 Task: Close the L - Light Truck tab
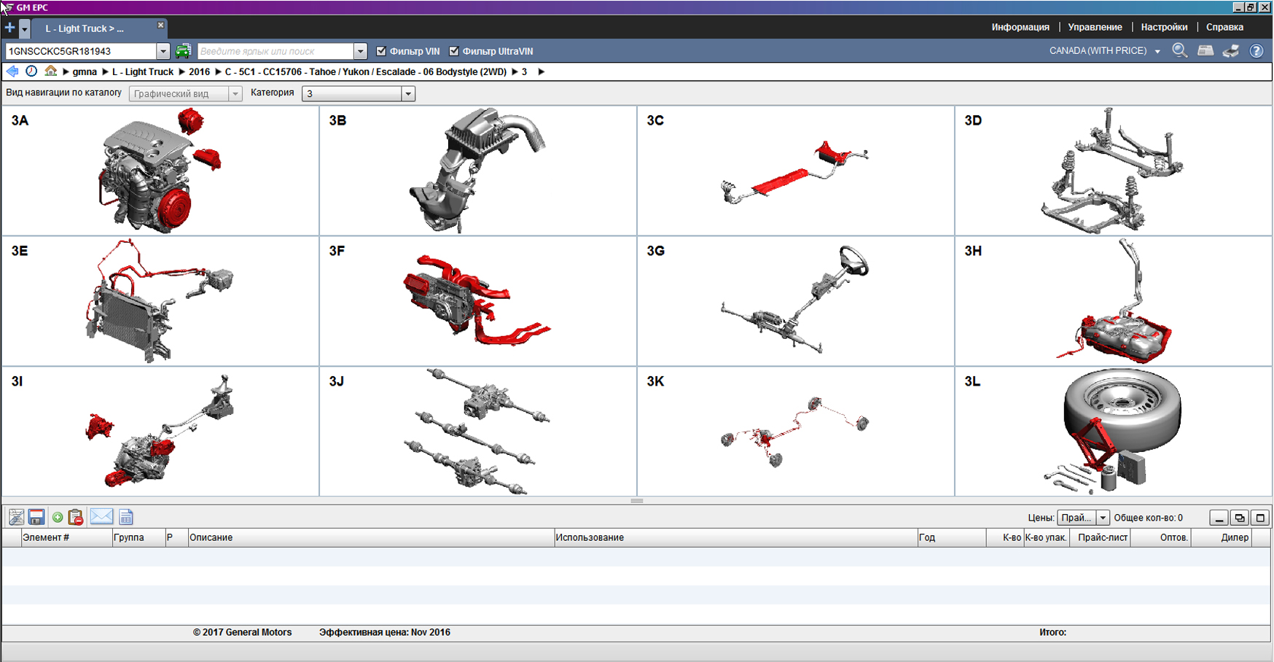(160, 26)
